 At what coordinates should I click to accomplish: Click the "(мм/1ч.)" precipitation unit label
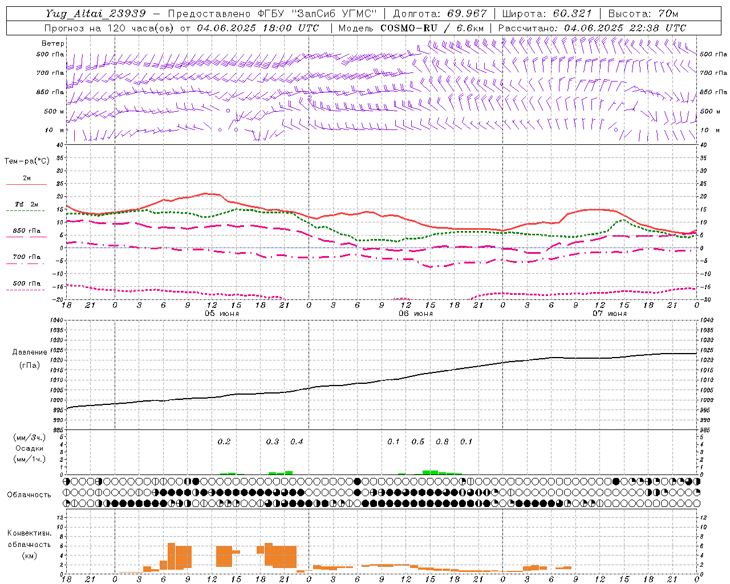pos(30,459)
